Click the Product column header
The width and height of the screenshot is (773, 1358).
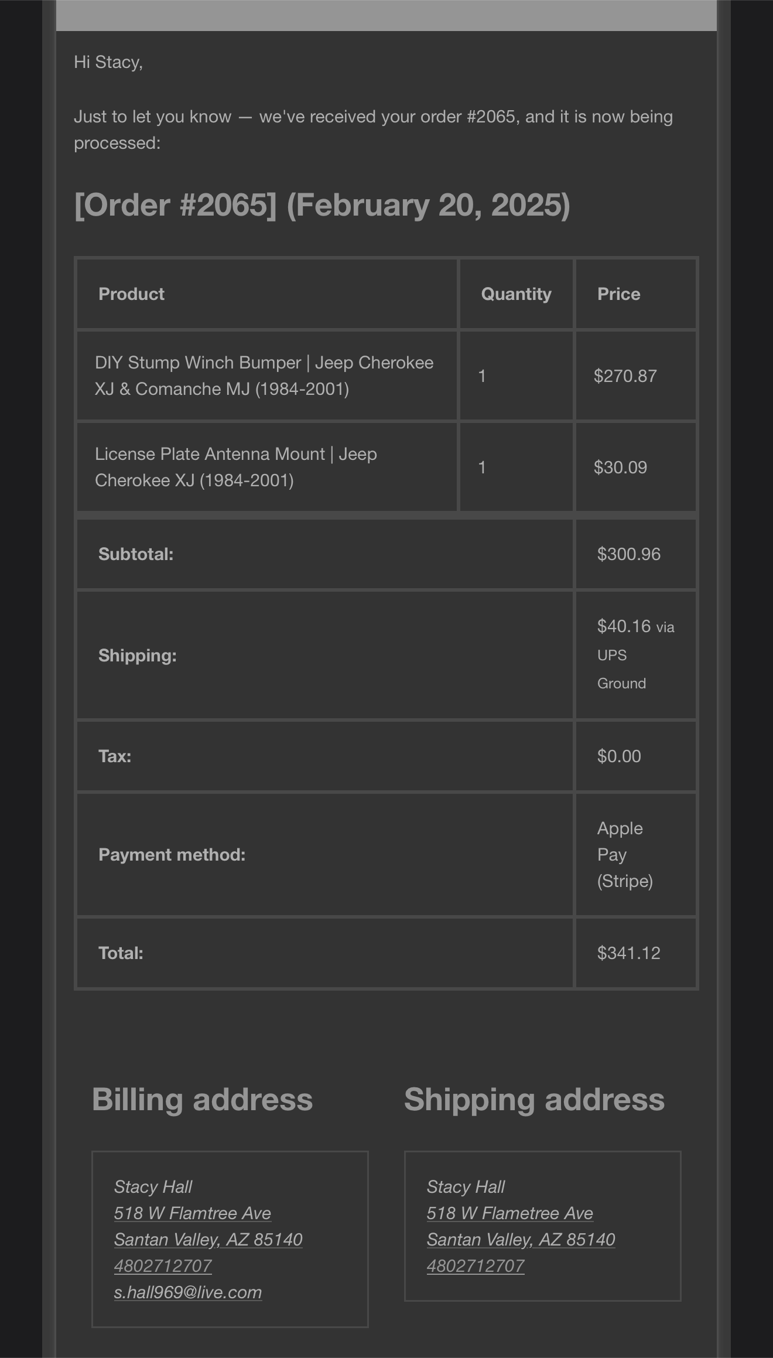pyautogui.click(x=131, y=294)
